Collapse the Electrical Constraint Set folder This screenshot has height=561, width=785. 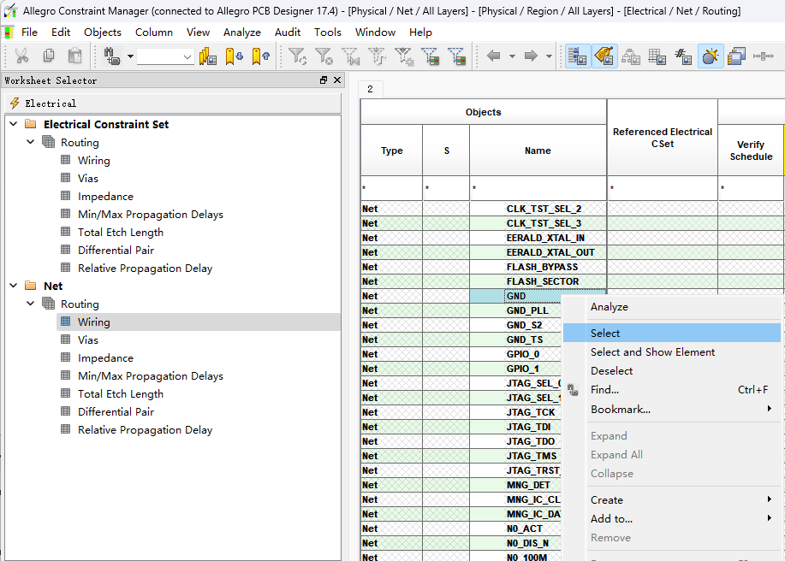click(14, 124)
